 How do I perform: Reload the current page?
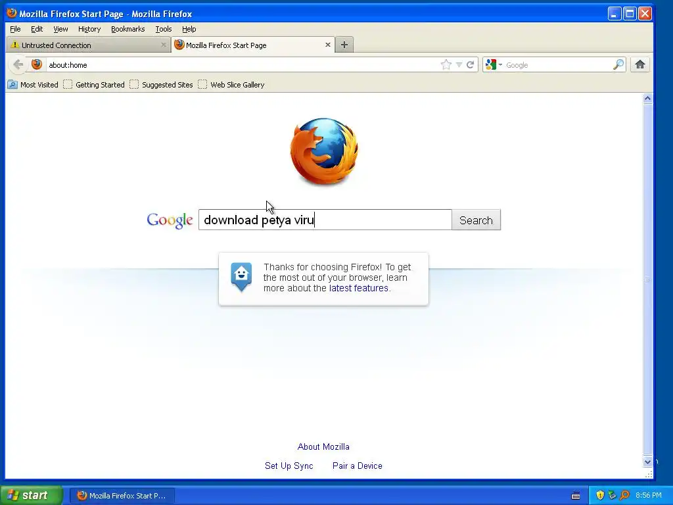(471, 65)
